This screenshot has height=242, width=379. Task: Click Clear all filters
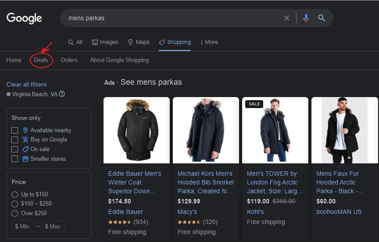(26, 84)
